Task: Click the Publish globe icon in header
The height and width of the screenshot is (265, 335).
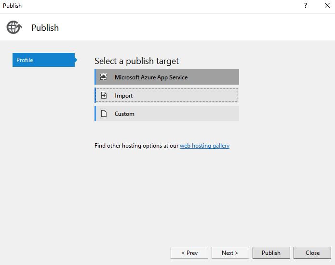Action: (14, 27)
